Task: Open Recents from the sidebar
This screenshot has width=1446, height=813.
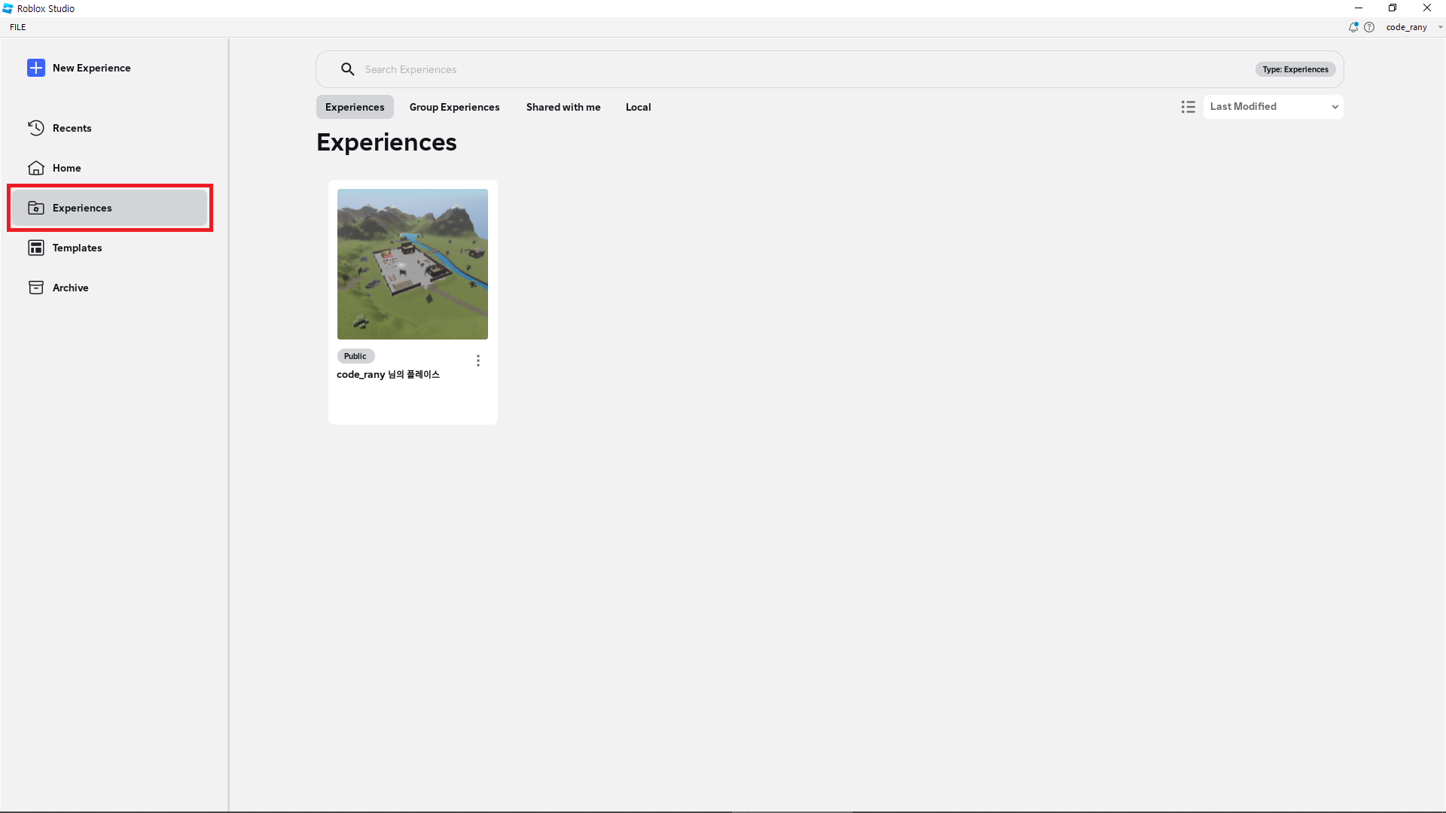Action: pos(72,128)
